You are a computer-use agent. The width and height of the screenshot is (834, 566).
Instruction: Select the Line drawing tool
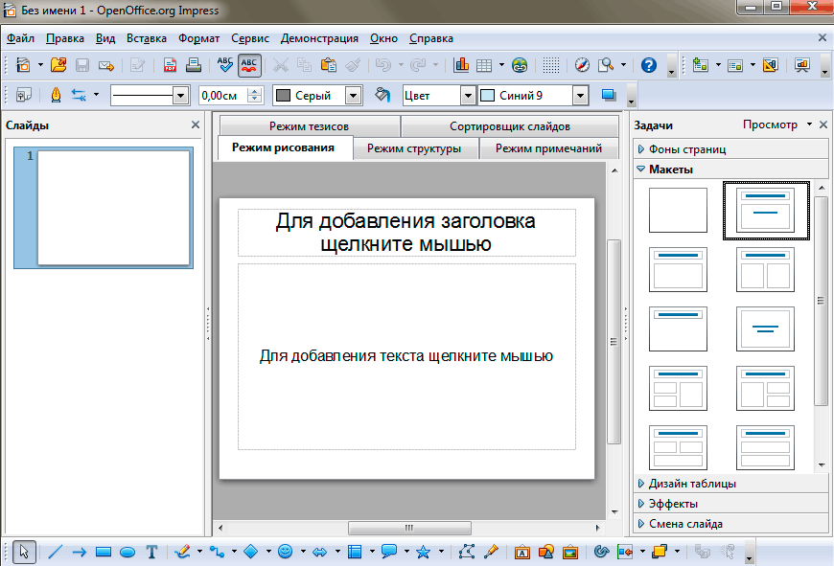(x=56, y=552)
